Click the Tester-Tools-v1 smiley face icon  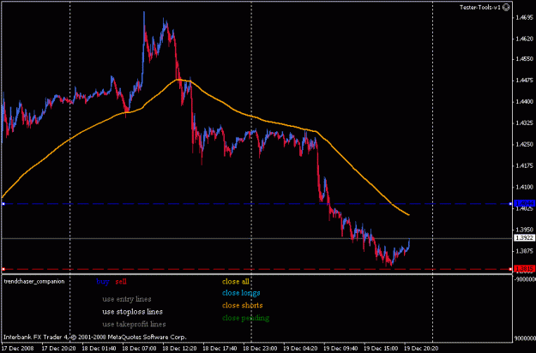[x=506, y=7]
